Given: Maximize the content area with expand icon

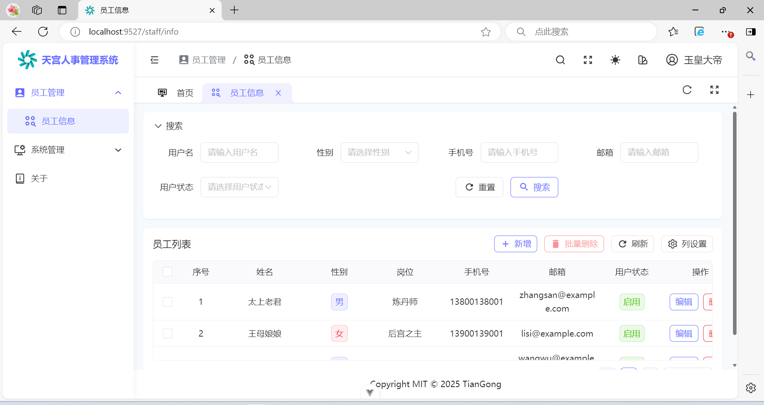Looking at the screenshot, I should [x=714, y=90].
